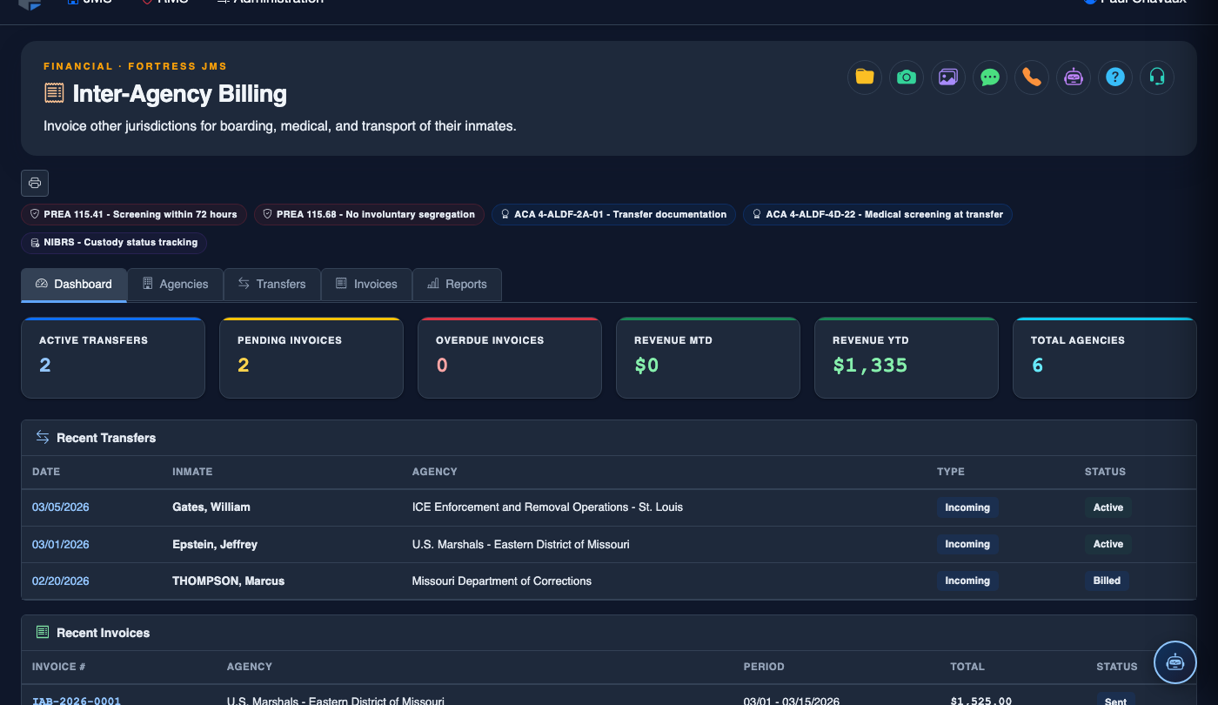Select the Overdue Invoices stat card
This screenshot has width=1218, height=705.
tap(510, 358)
